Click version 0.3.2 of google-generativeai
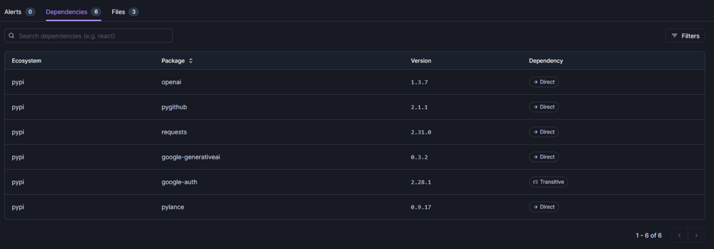Image resolution: width=714 pixels, height=249 pixels. (x=419, y=157)
